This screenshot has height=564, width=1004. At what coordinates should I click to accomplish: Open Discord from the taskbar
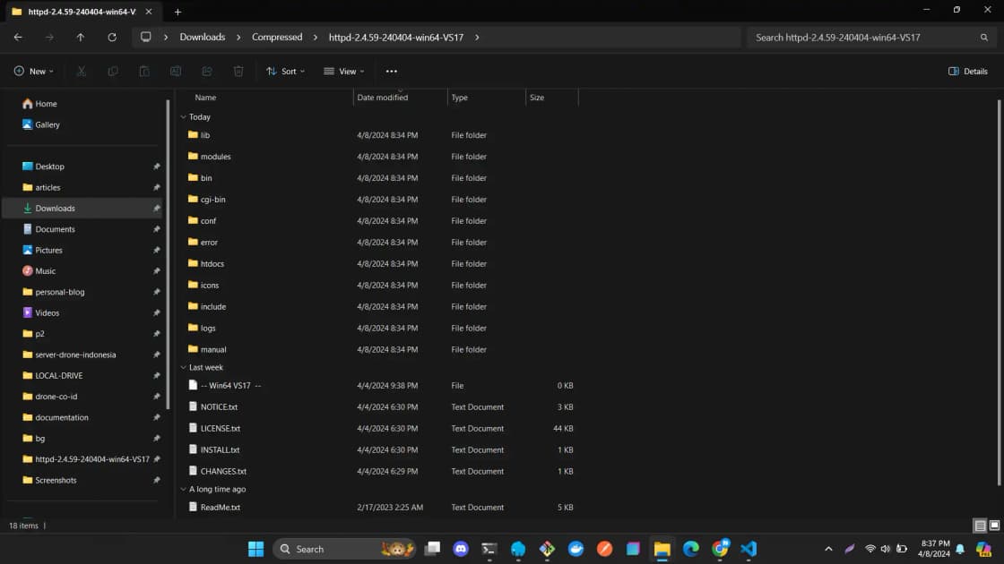461,549
